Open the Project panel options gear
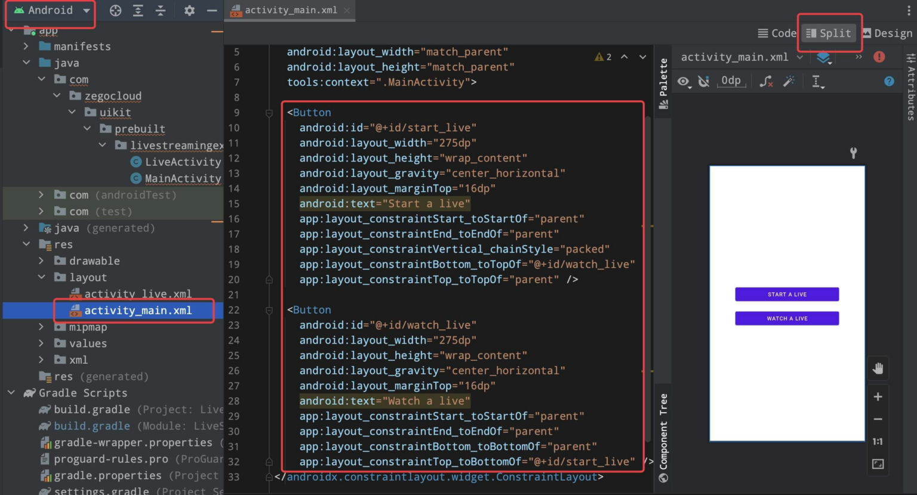 click(x=190, y=10)
